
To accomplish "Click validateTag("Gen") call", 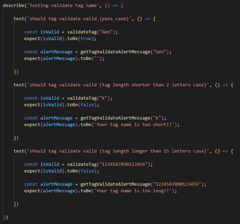I will (x=91, y=32).
